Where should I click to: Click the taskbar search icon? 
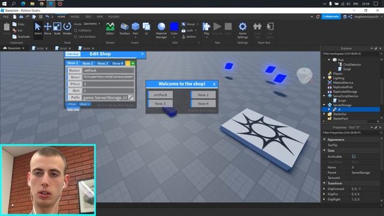pos(13,4)
